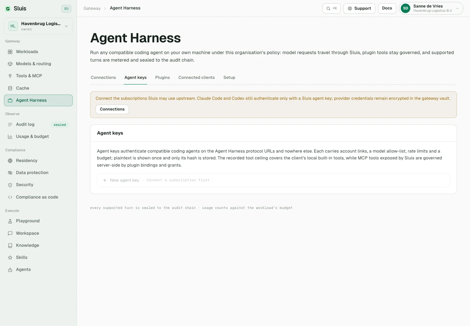Click the "Agent keys" card heading
This screenshot has width=470, height=326.
[x=110, y=133]
